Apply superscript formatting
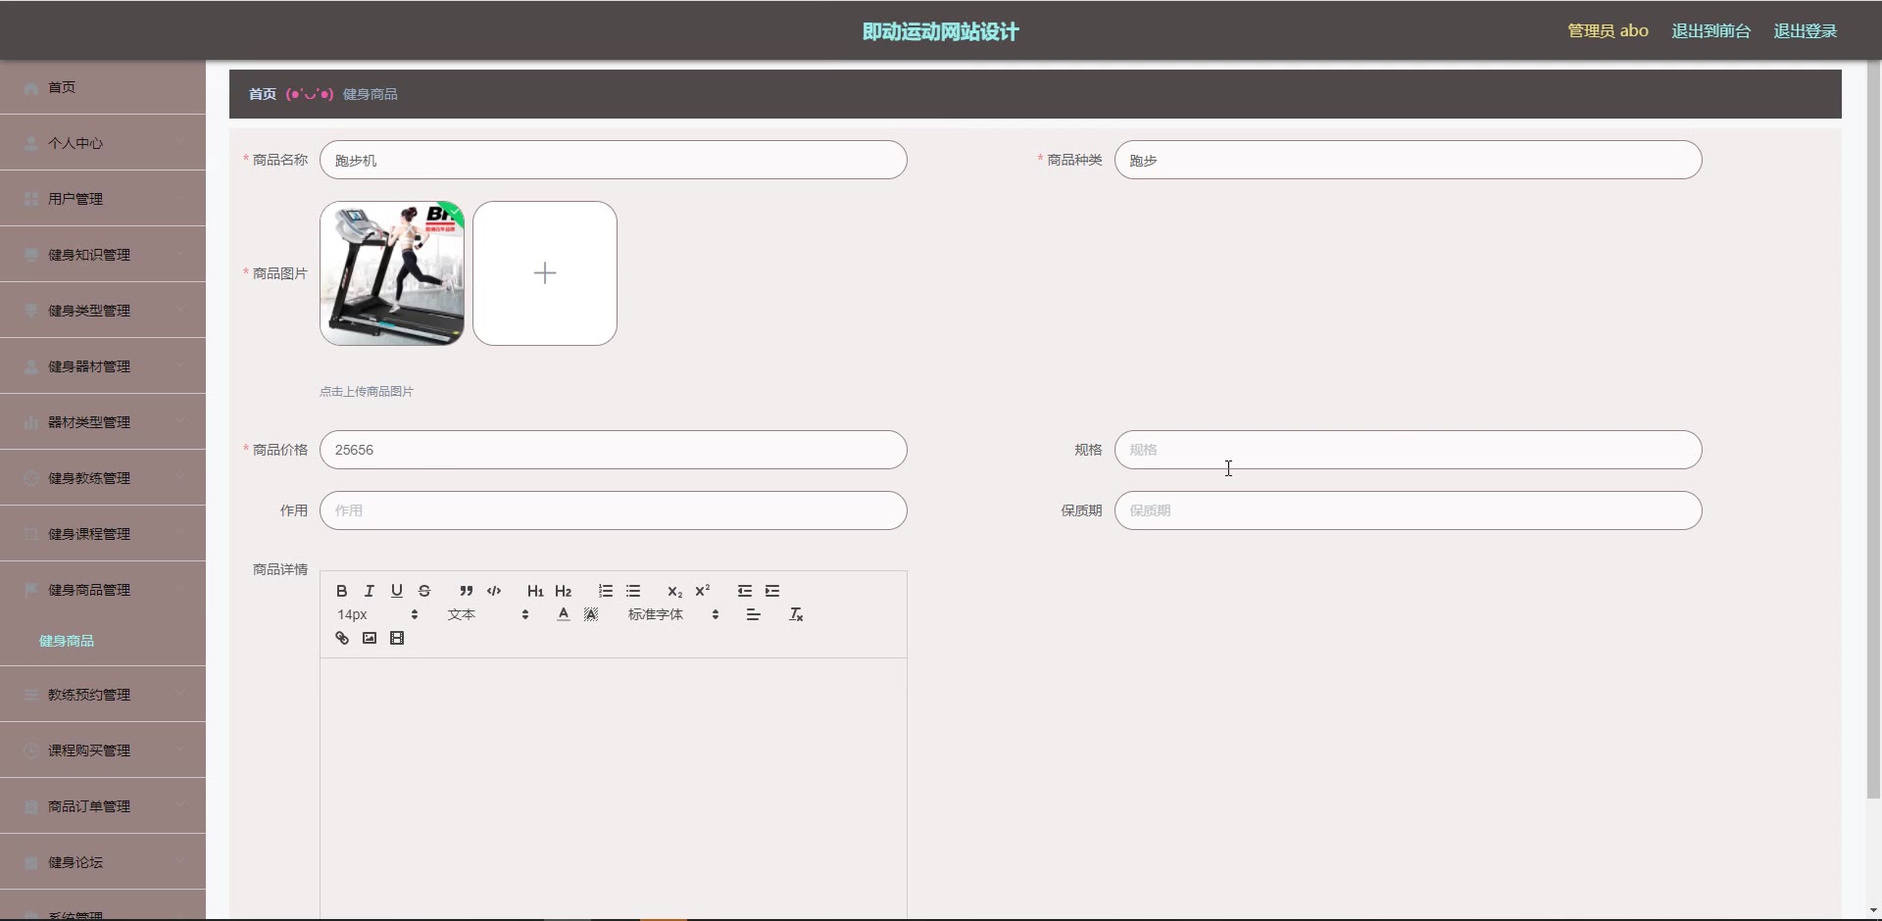The image size is (1882, 921). (x=702, y=591)
